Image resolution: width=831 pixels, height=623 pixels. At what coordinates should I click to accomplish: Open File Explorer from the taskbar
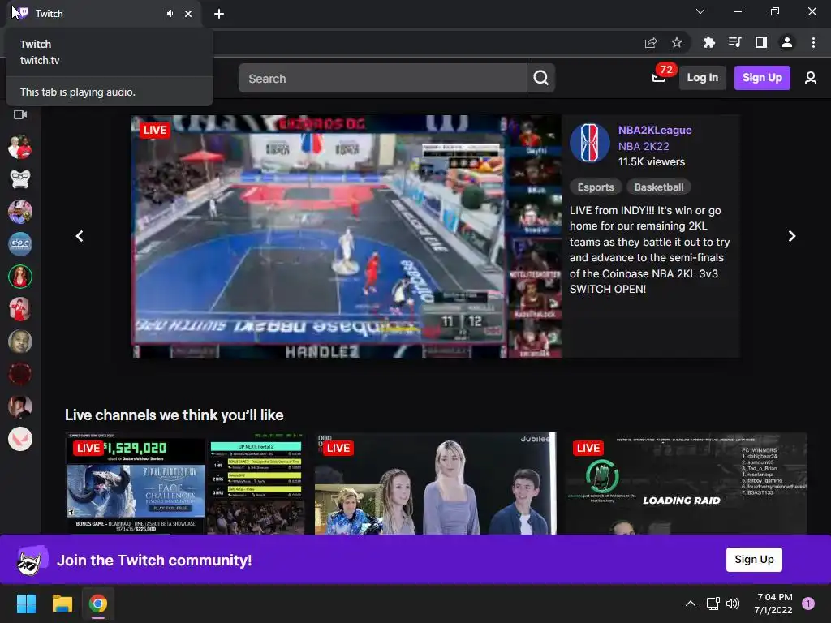point(62,604)
